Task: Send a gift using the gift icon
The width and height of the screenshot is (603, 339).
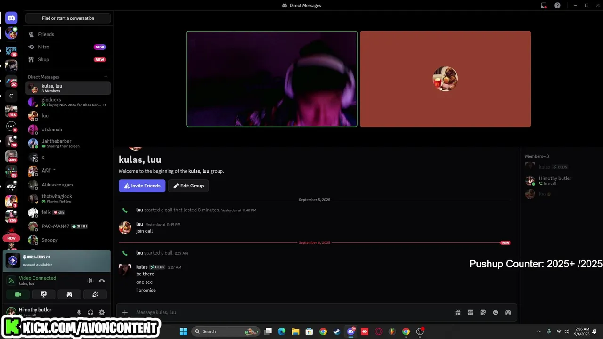Action: [x=457, y=312]
